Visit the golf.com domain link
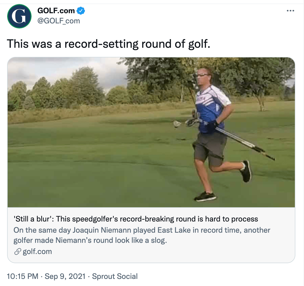 click(x=37, y=252)
